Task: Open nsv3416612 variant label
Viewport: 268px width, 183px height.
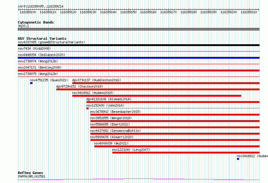Action: (252, 156)
